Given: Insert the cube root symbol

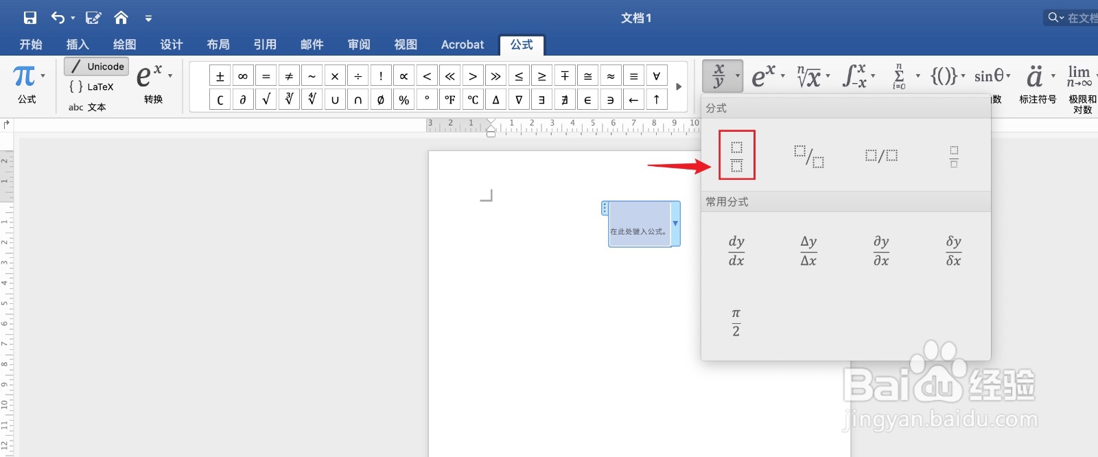Looking at the screenshot, I should click(x=289, y=99).
